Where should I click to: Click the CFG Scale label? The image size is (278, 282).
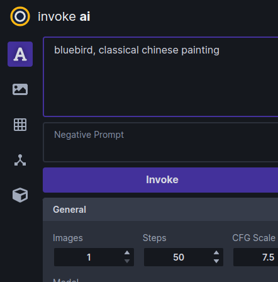point(253,238)
